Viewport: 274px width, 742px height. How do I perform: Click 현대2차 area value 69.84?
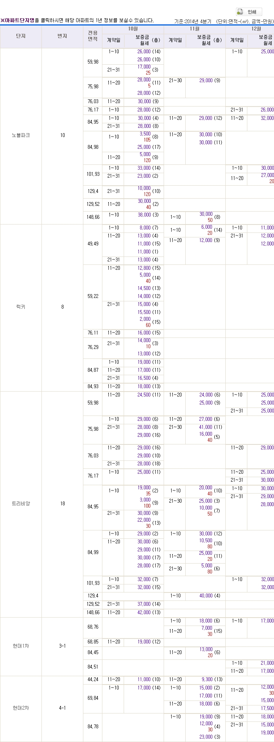click(x=93, y=698)
